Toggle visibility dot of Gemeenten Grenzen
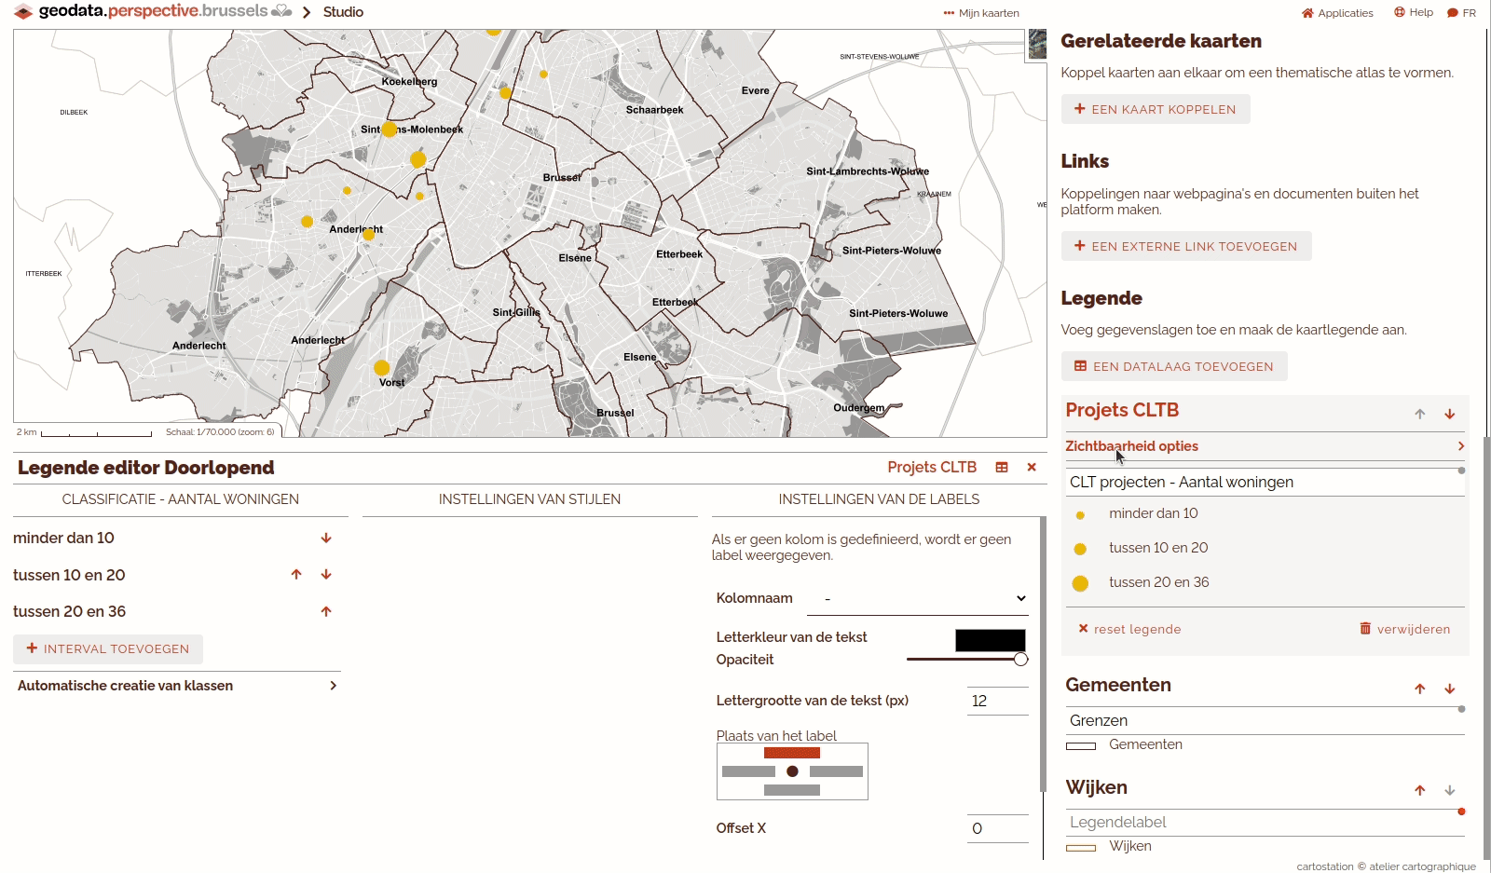Viewport: 1491px width, 873px height. (1461, 710)
